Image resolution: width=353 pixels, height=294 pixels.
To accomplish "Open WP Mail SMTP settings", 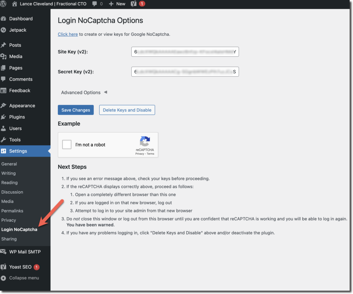I will [x=25, y=252].
